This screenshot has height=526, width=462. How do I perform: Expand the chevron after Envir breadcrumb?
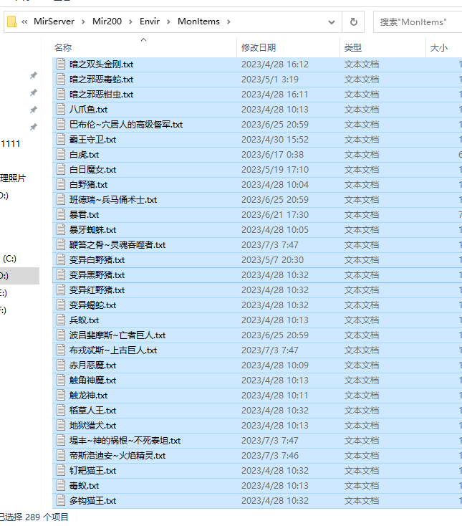point(168,21)
